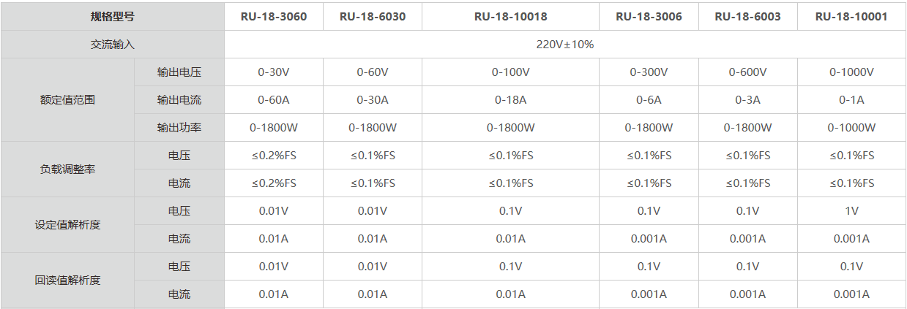Select the 输出电压 row label
Screen dimensions: 907x309
pos(179,72)
